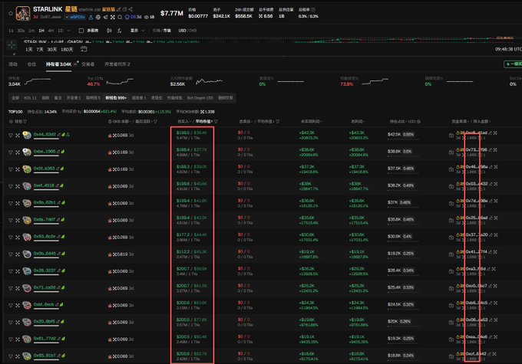
Task: Share the STARLINK token via share icon
Action: (130, 9)
